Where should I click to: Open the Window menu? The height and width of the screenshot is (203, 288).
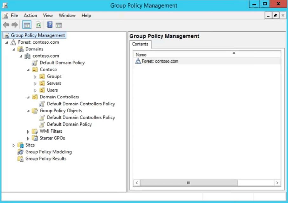(x=67, y=16)
